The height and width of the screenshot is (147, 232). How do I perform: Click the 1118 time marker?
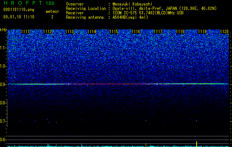click(x=180, y=32)
